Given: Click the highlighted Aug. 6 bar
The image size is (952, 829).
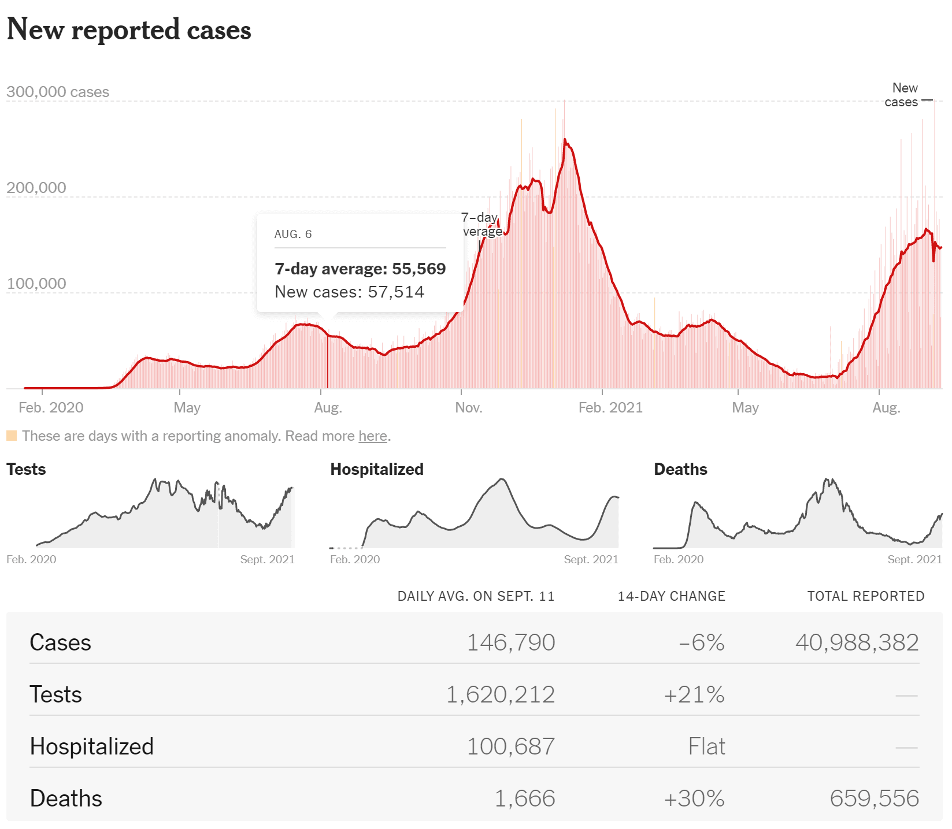Looking at the screenshot, I should coord(327,362).
